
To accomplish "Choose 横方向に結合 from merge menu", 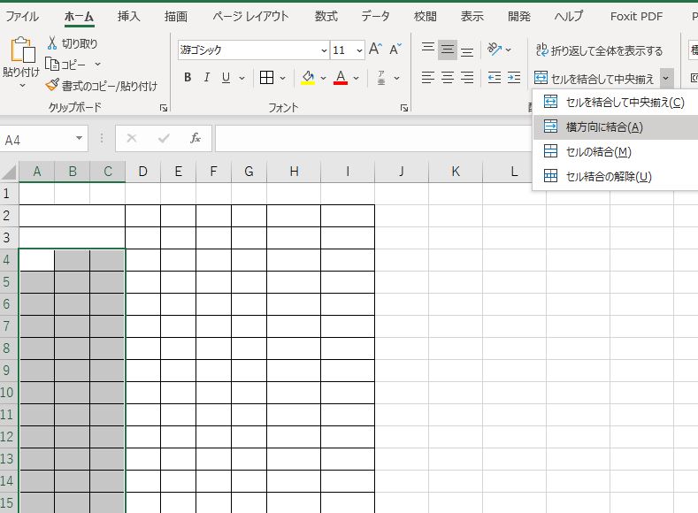I will click(603, 126).
